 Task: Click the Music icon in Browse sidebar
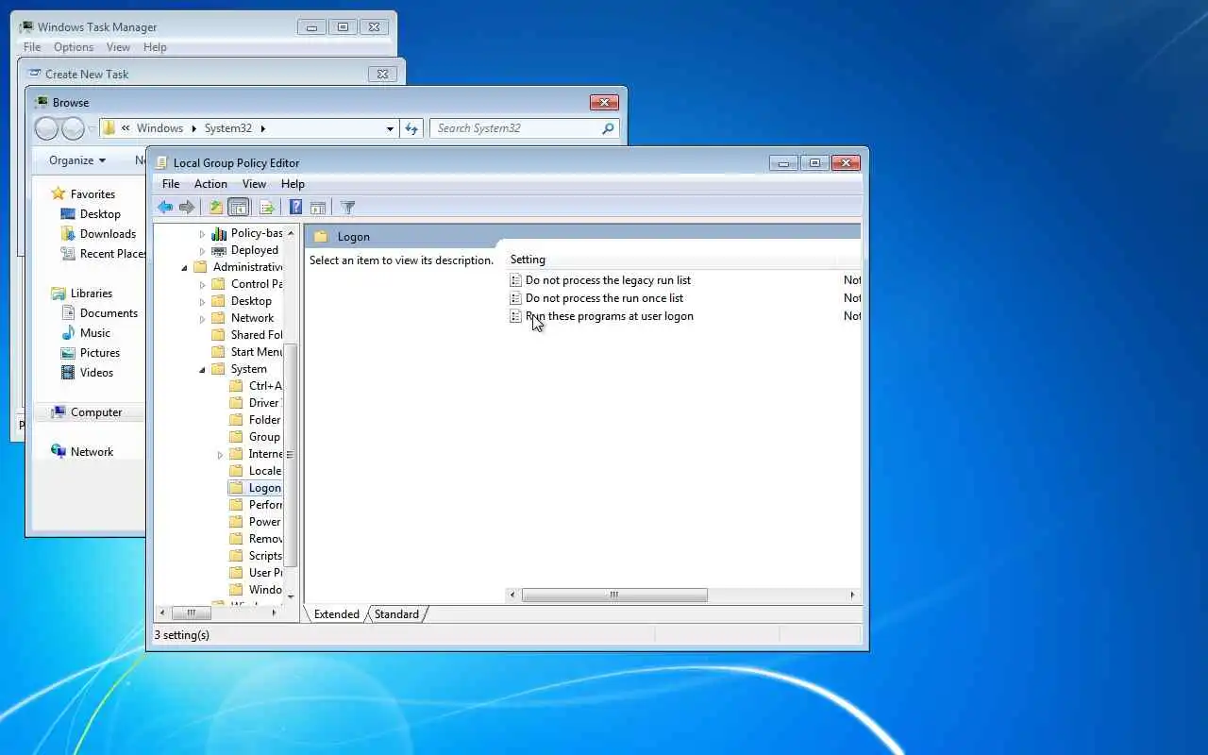click(x=68, y=333)
